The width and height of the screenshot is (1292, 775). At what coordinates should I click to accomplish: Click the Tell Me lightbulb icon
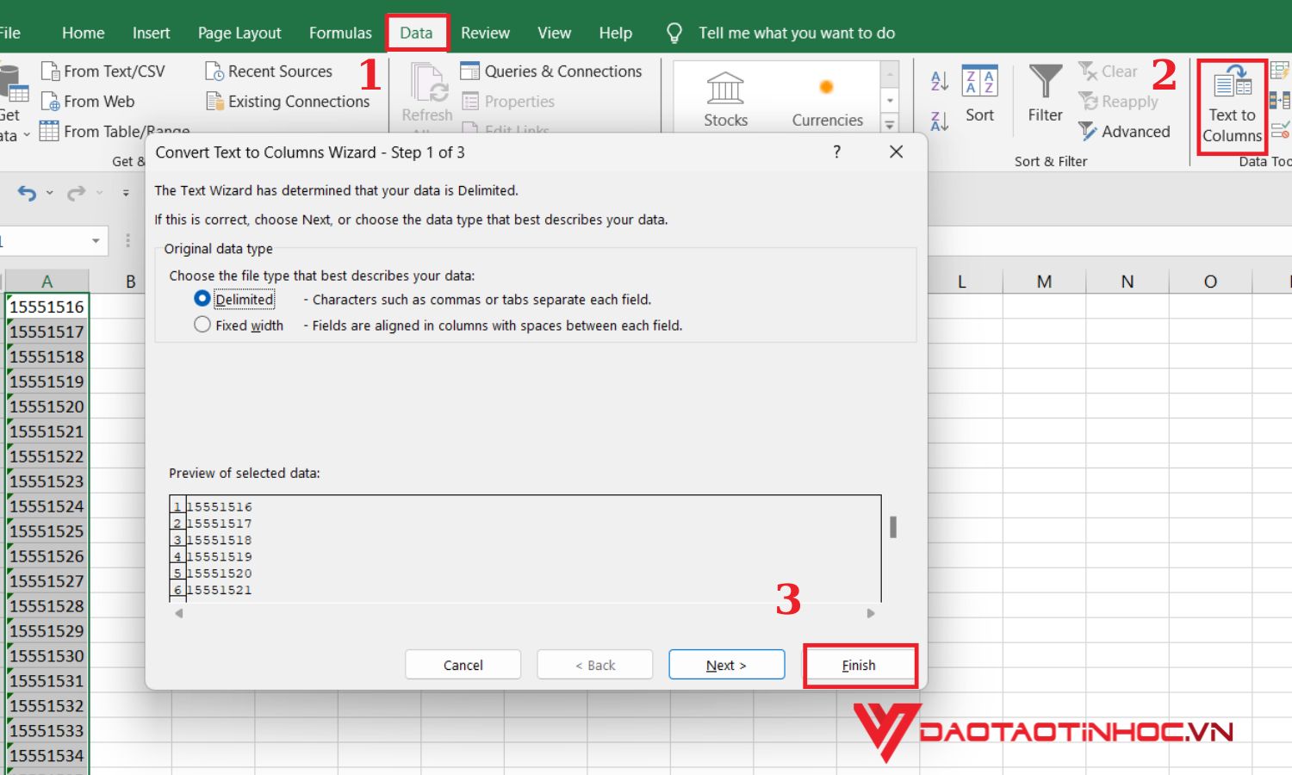click(674, 34)
